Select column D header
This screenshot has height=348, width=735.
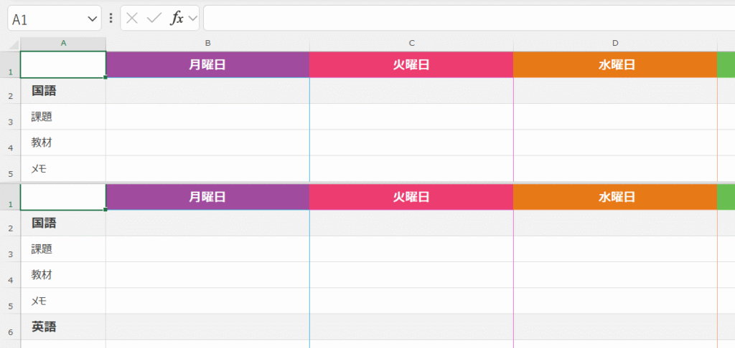615,44
